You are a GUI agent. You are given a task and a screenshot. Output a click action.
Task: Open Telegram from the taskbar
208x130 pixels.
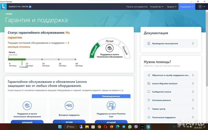click(124, 127)
